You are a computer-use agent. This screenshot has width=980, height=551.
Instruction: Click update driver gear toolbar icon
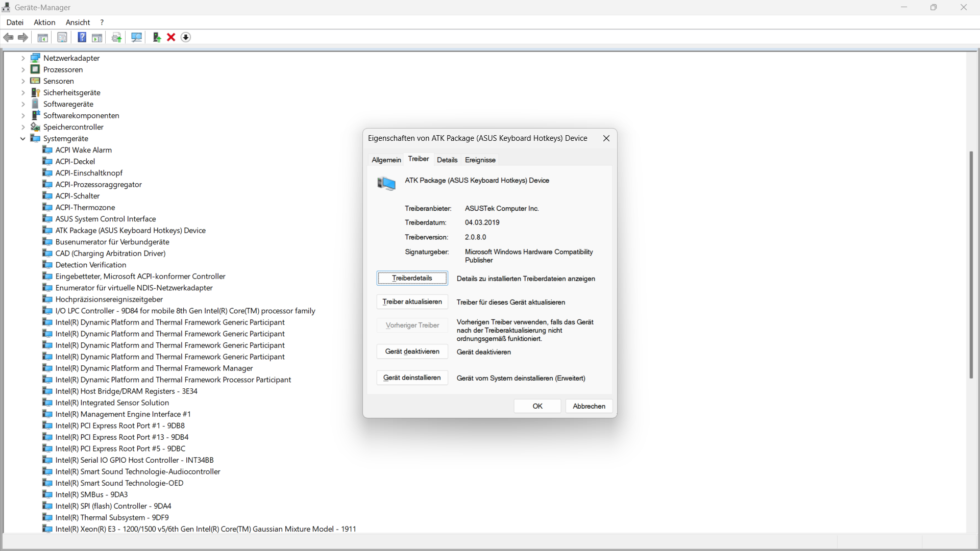tap(116, 37)
